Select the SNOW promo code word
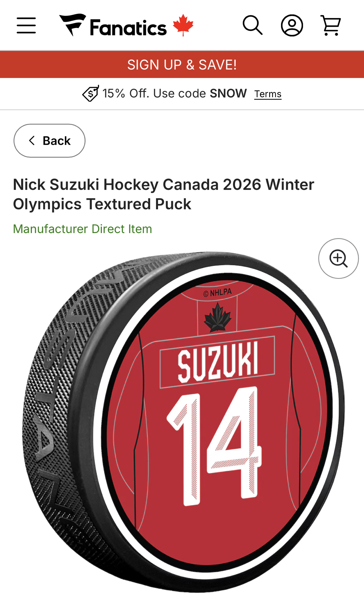Image resolution: width=364 pixels, height=602 pixels. coord(228,94)
